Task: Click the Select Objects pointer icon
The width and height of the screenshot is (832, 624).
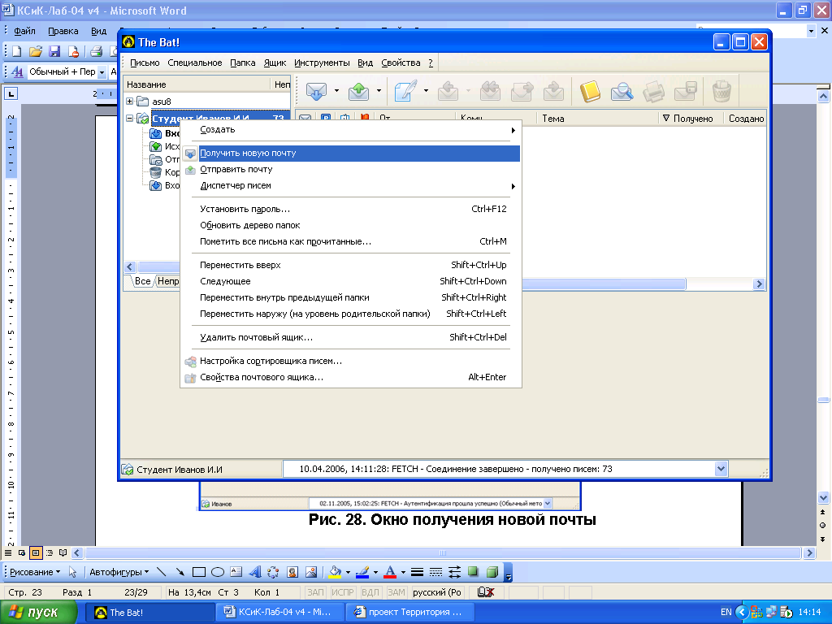Action: point(73,572)
